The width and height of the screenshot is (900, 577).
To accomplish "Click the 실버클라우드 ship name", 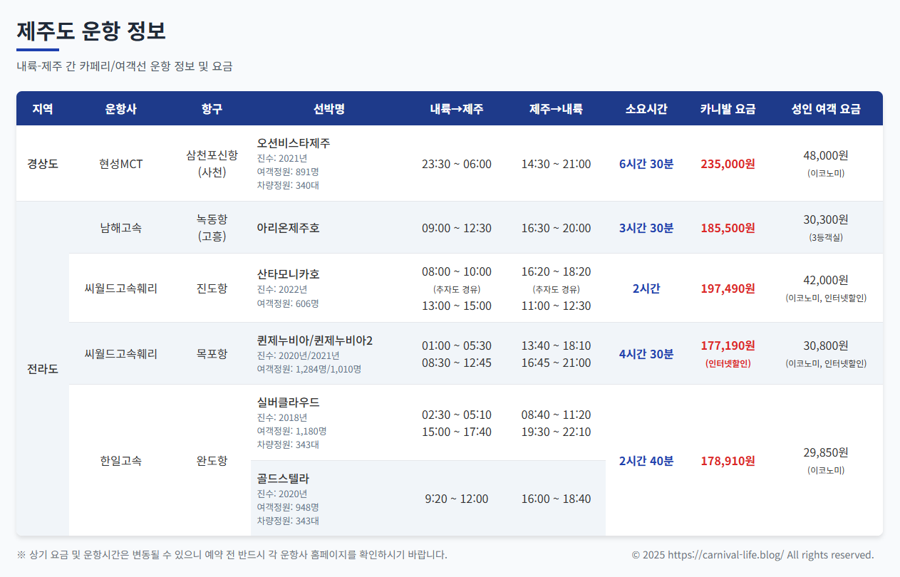I will click(x=289, y=402).
